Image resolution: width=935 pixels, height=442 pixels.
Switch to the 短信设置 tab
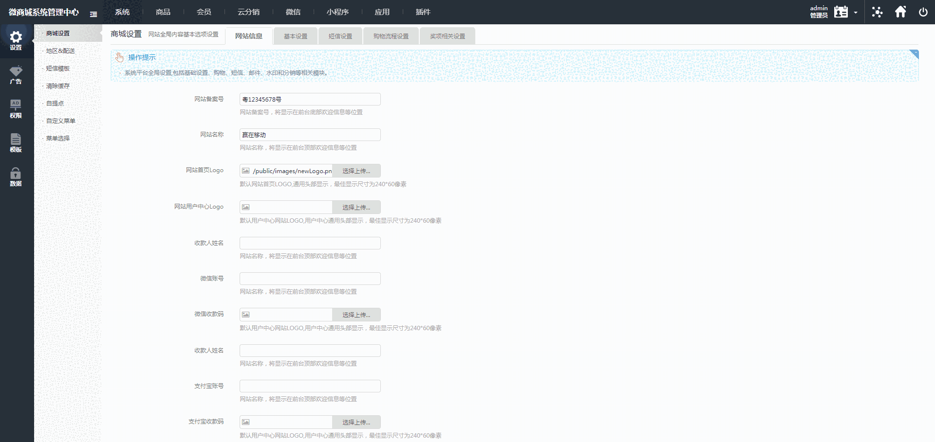tap(340, 36)
